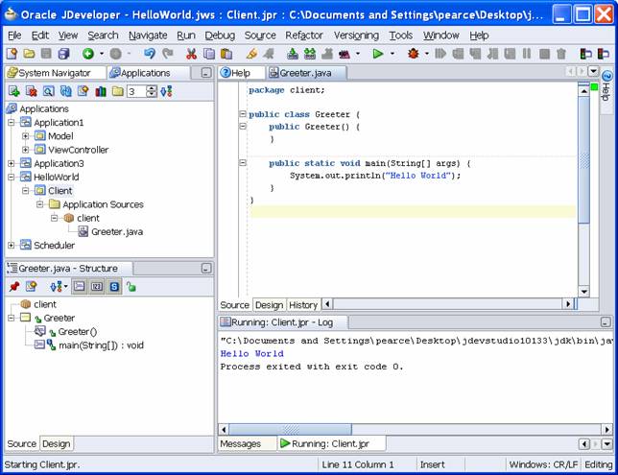Collapse the Greeter node in Structure pane

pyautogui.click(x=12, y=318)
